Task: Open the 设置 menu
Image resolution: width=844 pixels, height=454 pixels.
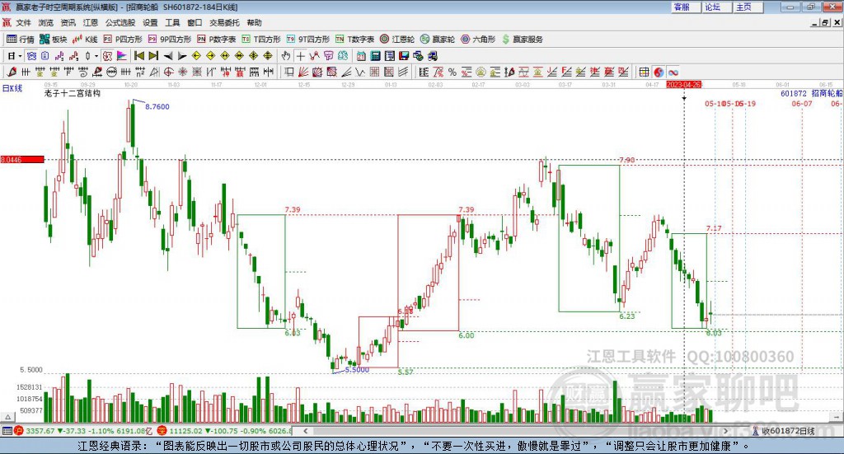Action: click(150, 22)
